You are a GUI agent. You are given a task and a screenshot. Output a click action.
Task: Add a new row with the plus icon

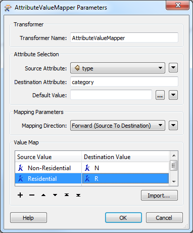20,195
